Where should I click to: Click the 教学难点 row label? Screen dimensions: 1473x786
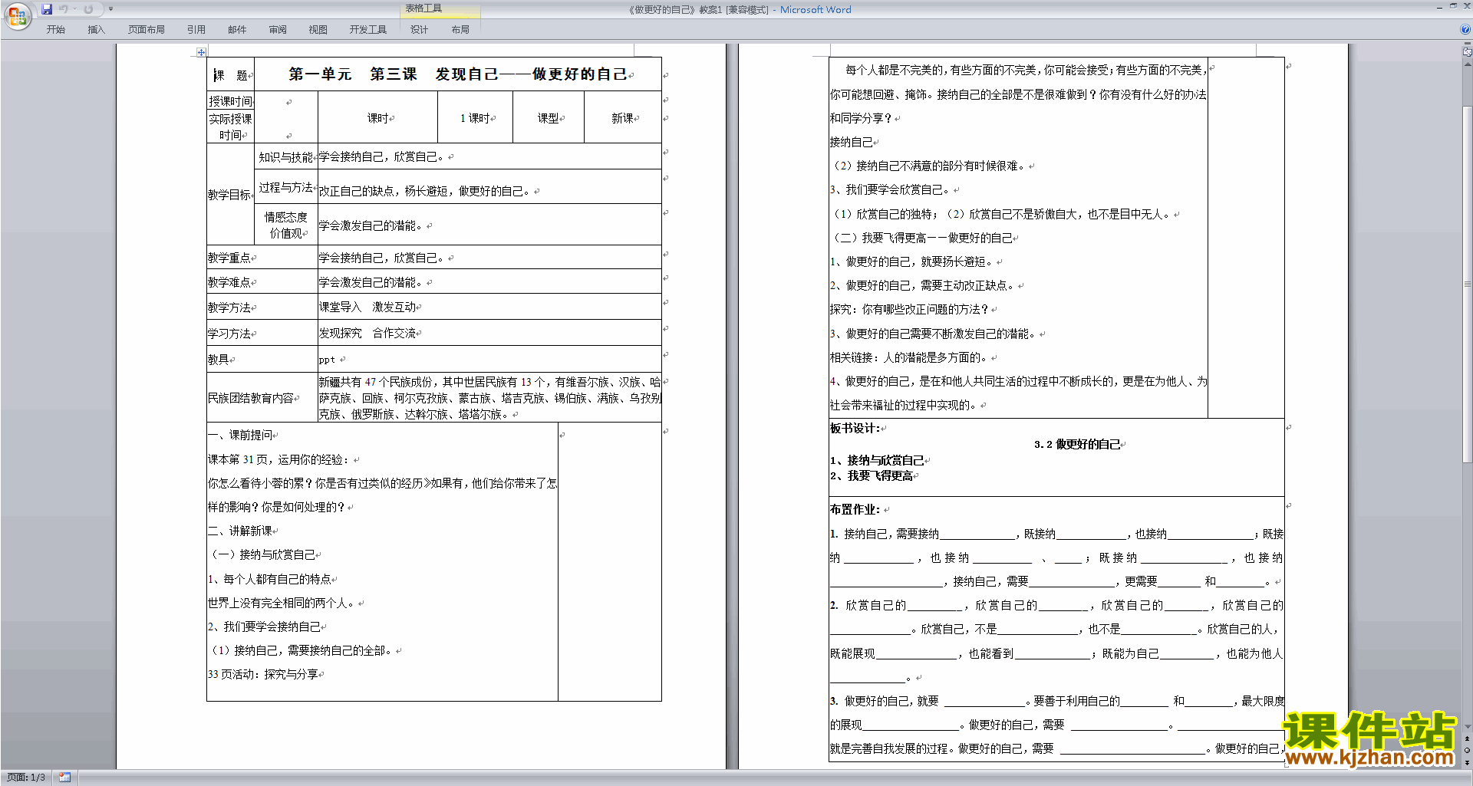pyautogui.click(x=230, y=283)
